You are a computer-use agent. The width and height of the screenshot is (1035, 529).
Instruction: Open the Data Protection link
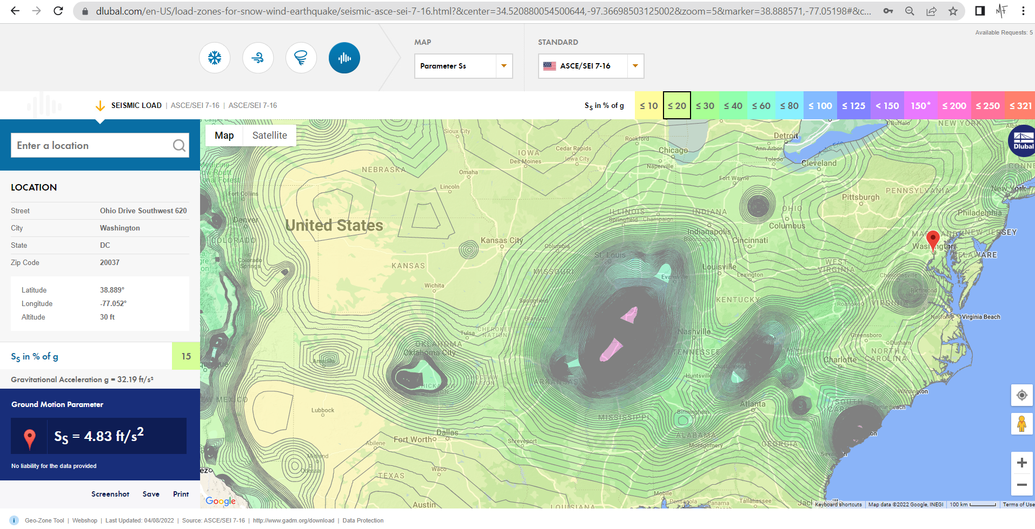coord(362,520)
